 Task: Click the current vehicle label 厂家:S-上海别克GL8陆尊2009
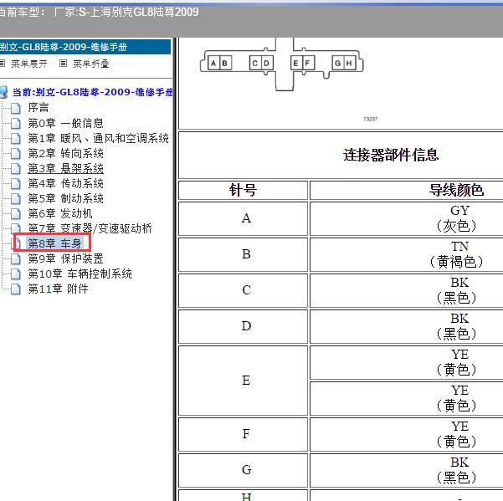tap(126, 12)
